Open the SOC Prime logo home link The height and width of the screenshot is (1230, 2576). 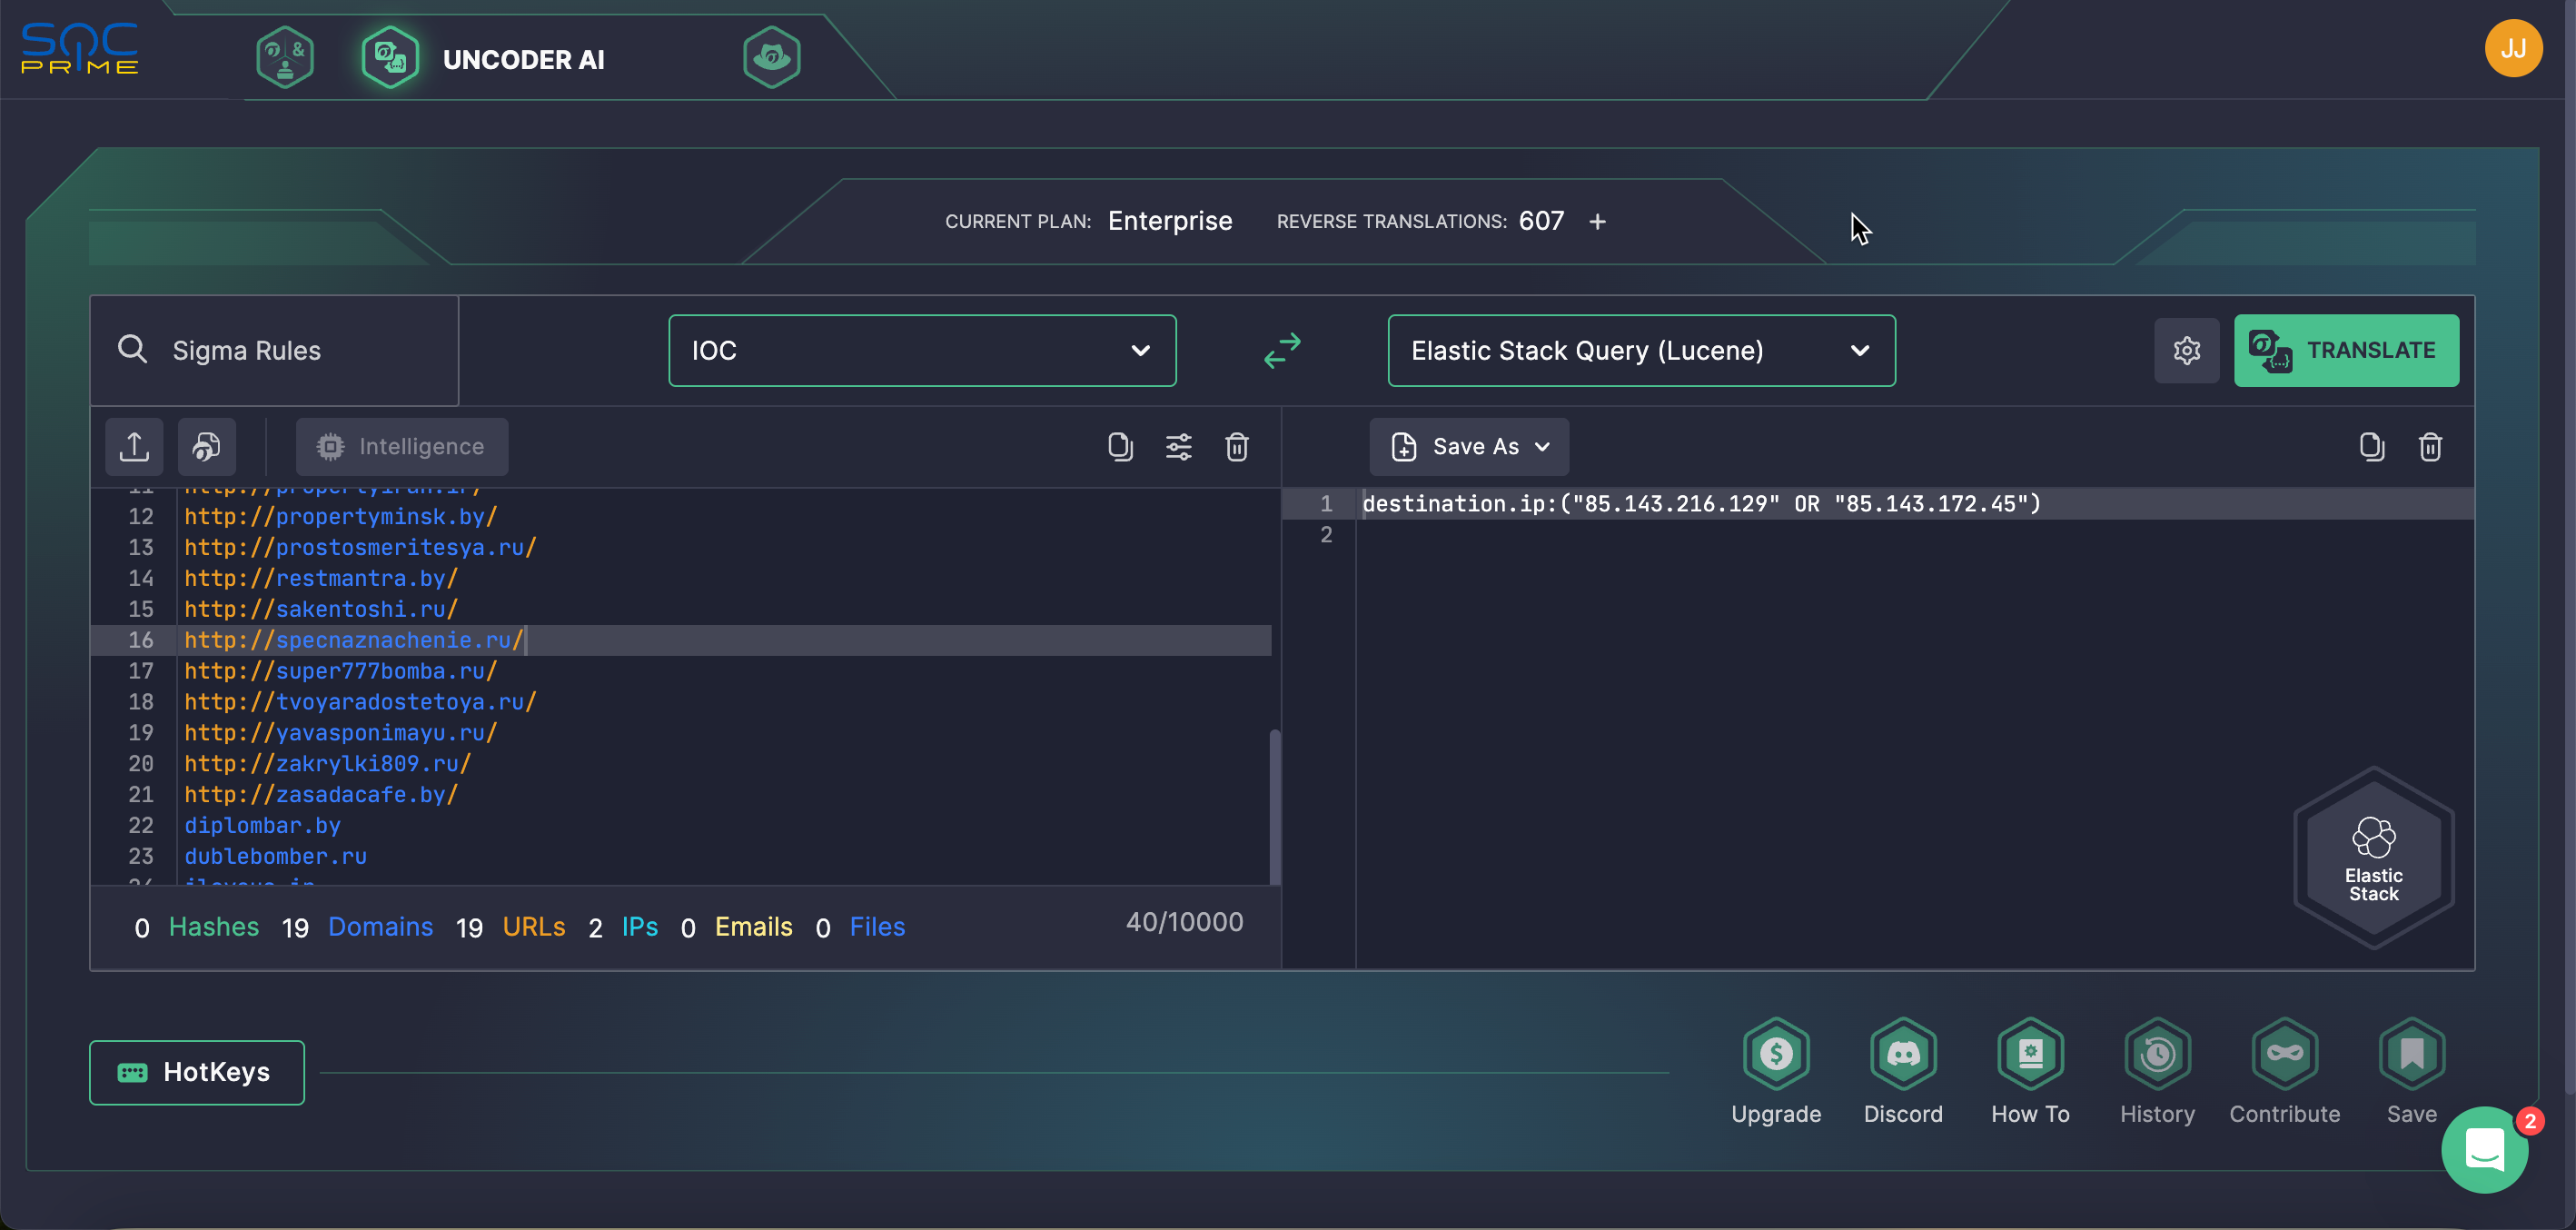click(80, 48)
